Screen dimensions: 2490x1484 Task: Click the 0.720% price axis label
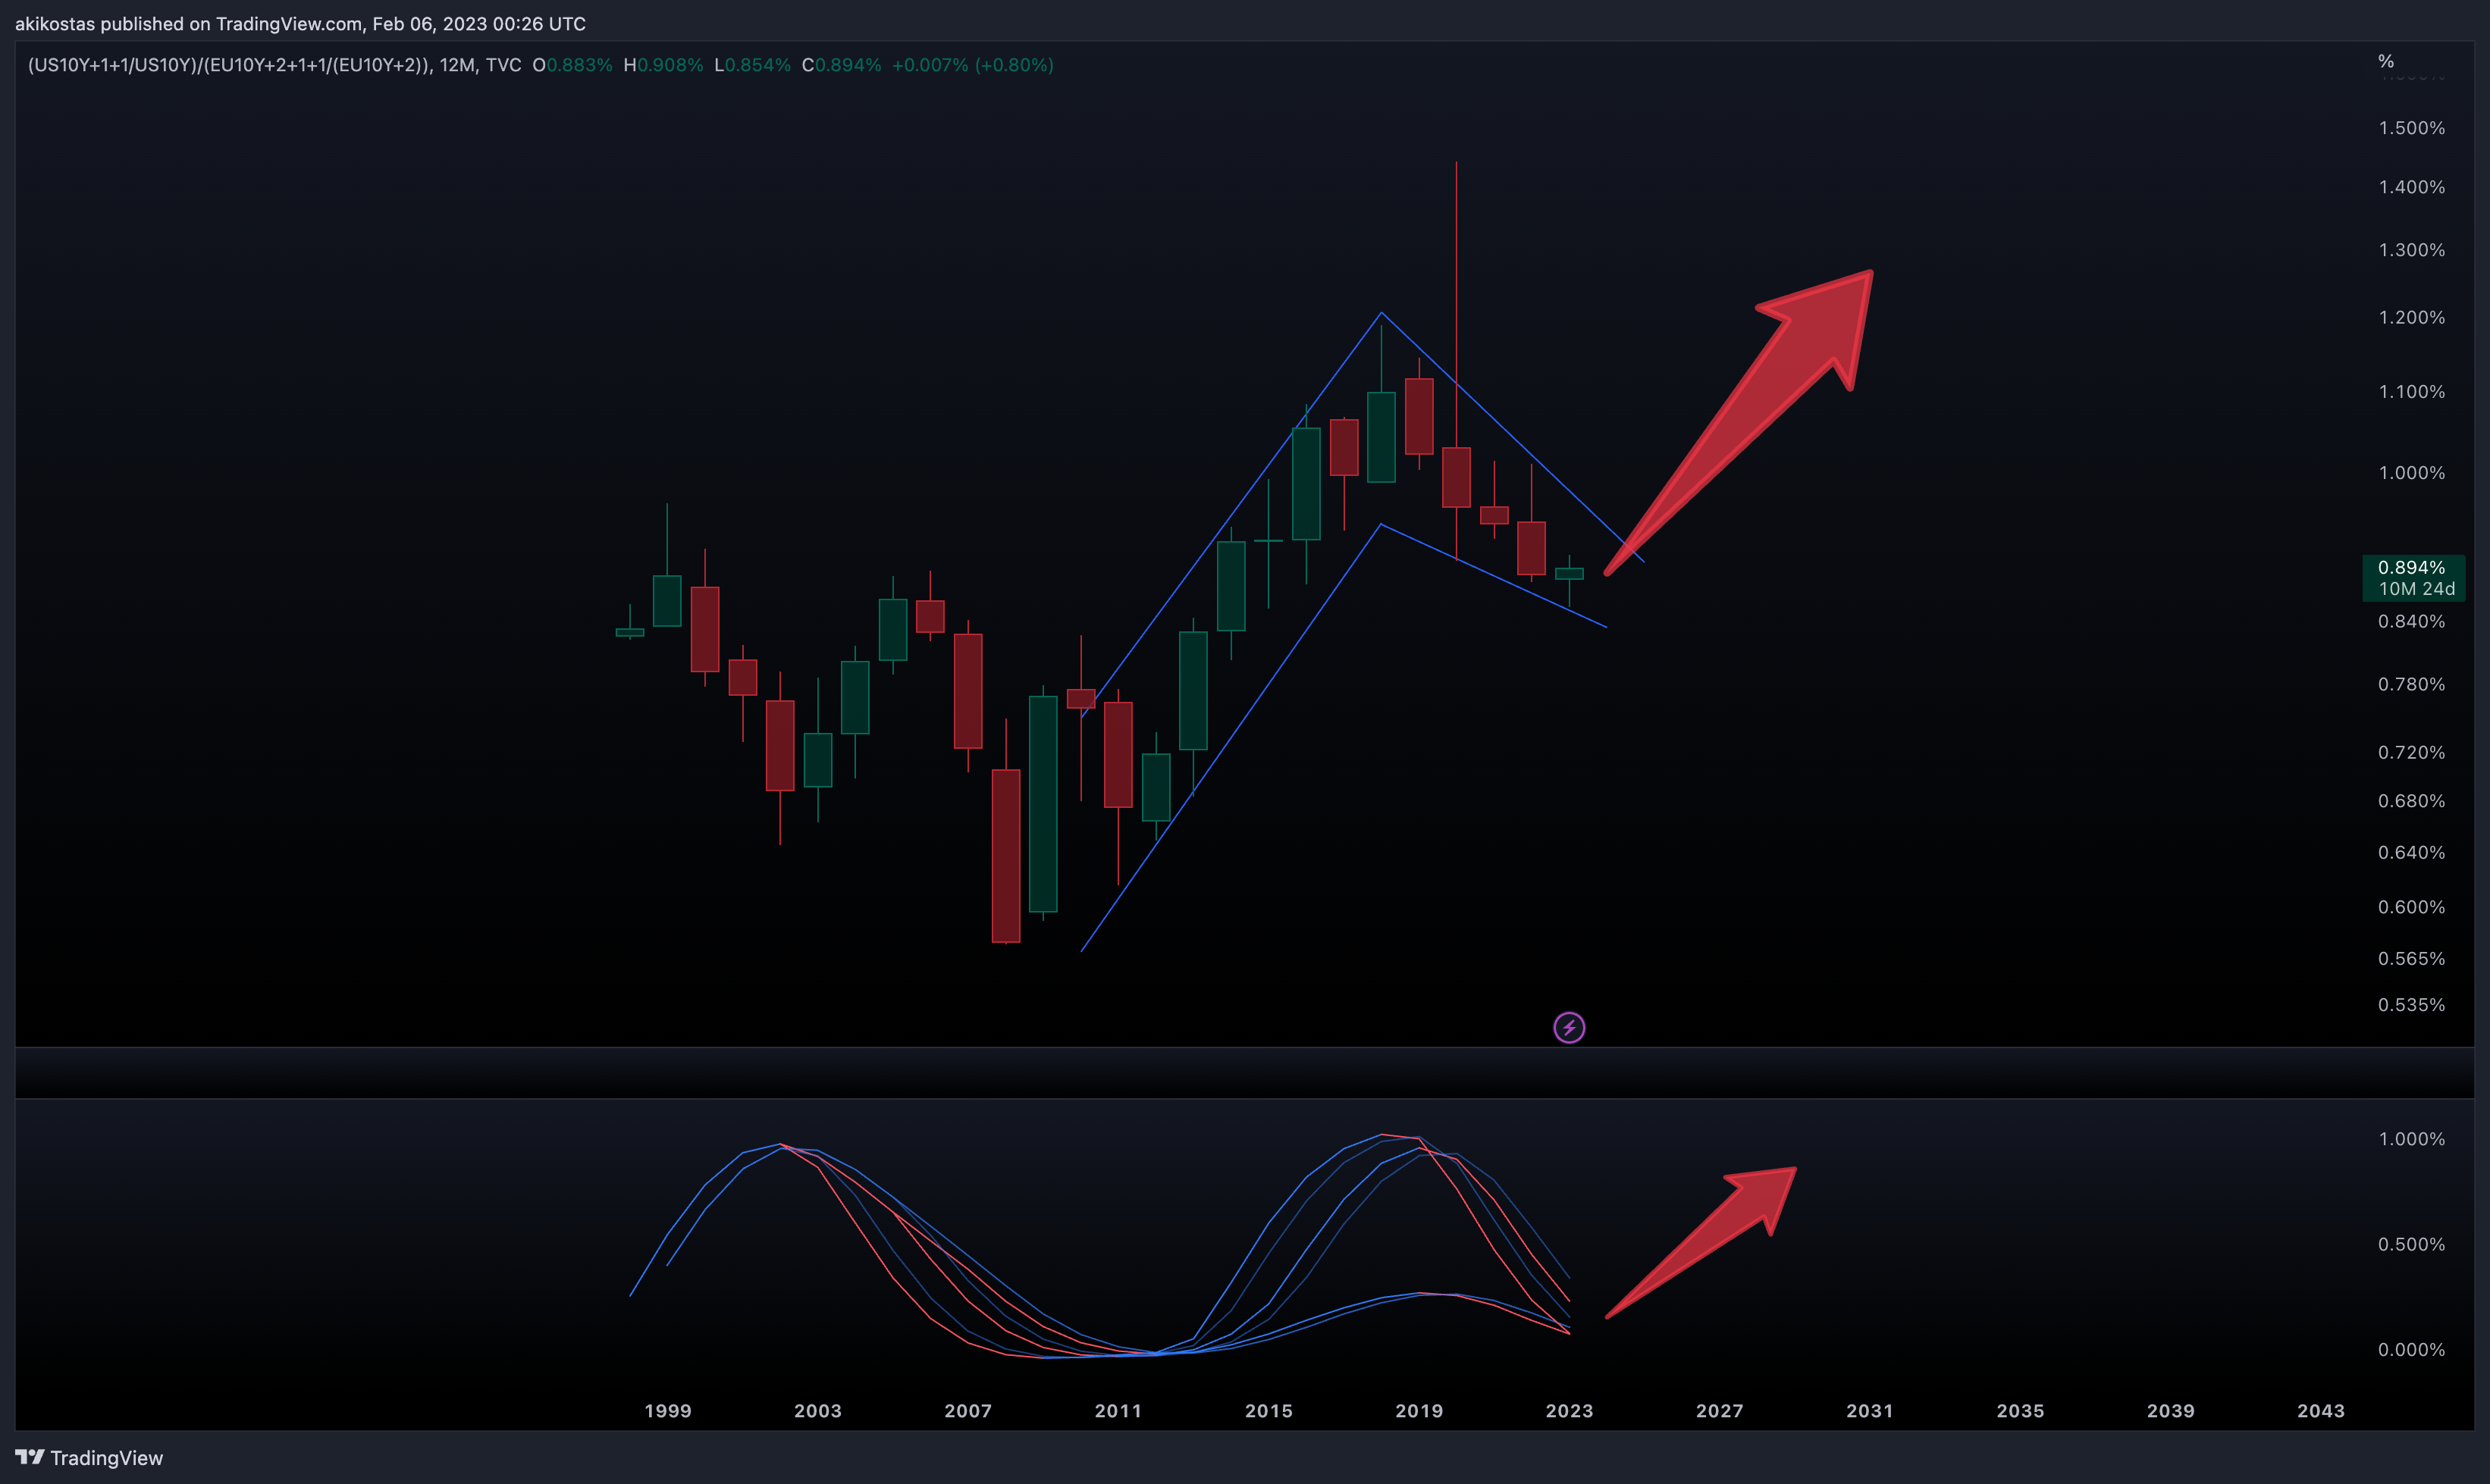pos(2411,752)
